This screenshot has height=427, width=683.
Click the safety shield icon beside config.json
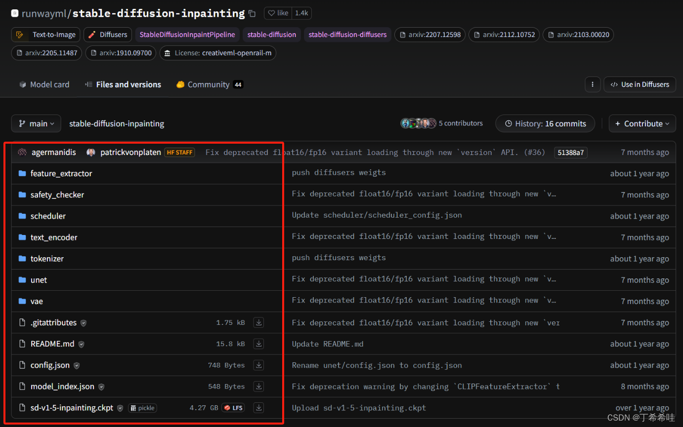tap(76, 365)
